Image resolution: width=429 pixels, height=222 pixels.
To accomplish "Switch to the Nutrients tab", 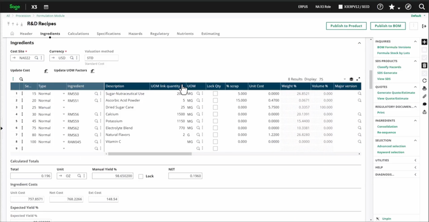I will 185,34.
